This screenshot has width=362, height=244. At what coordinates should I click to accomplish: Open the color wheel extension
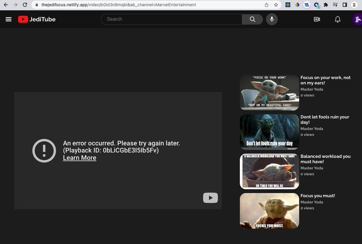click(x=297, y=5)
